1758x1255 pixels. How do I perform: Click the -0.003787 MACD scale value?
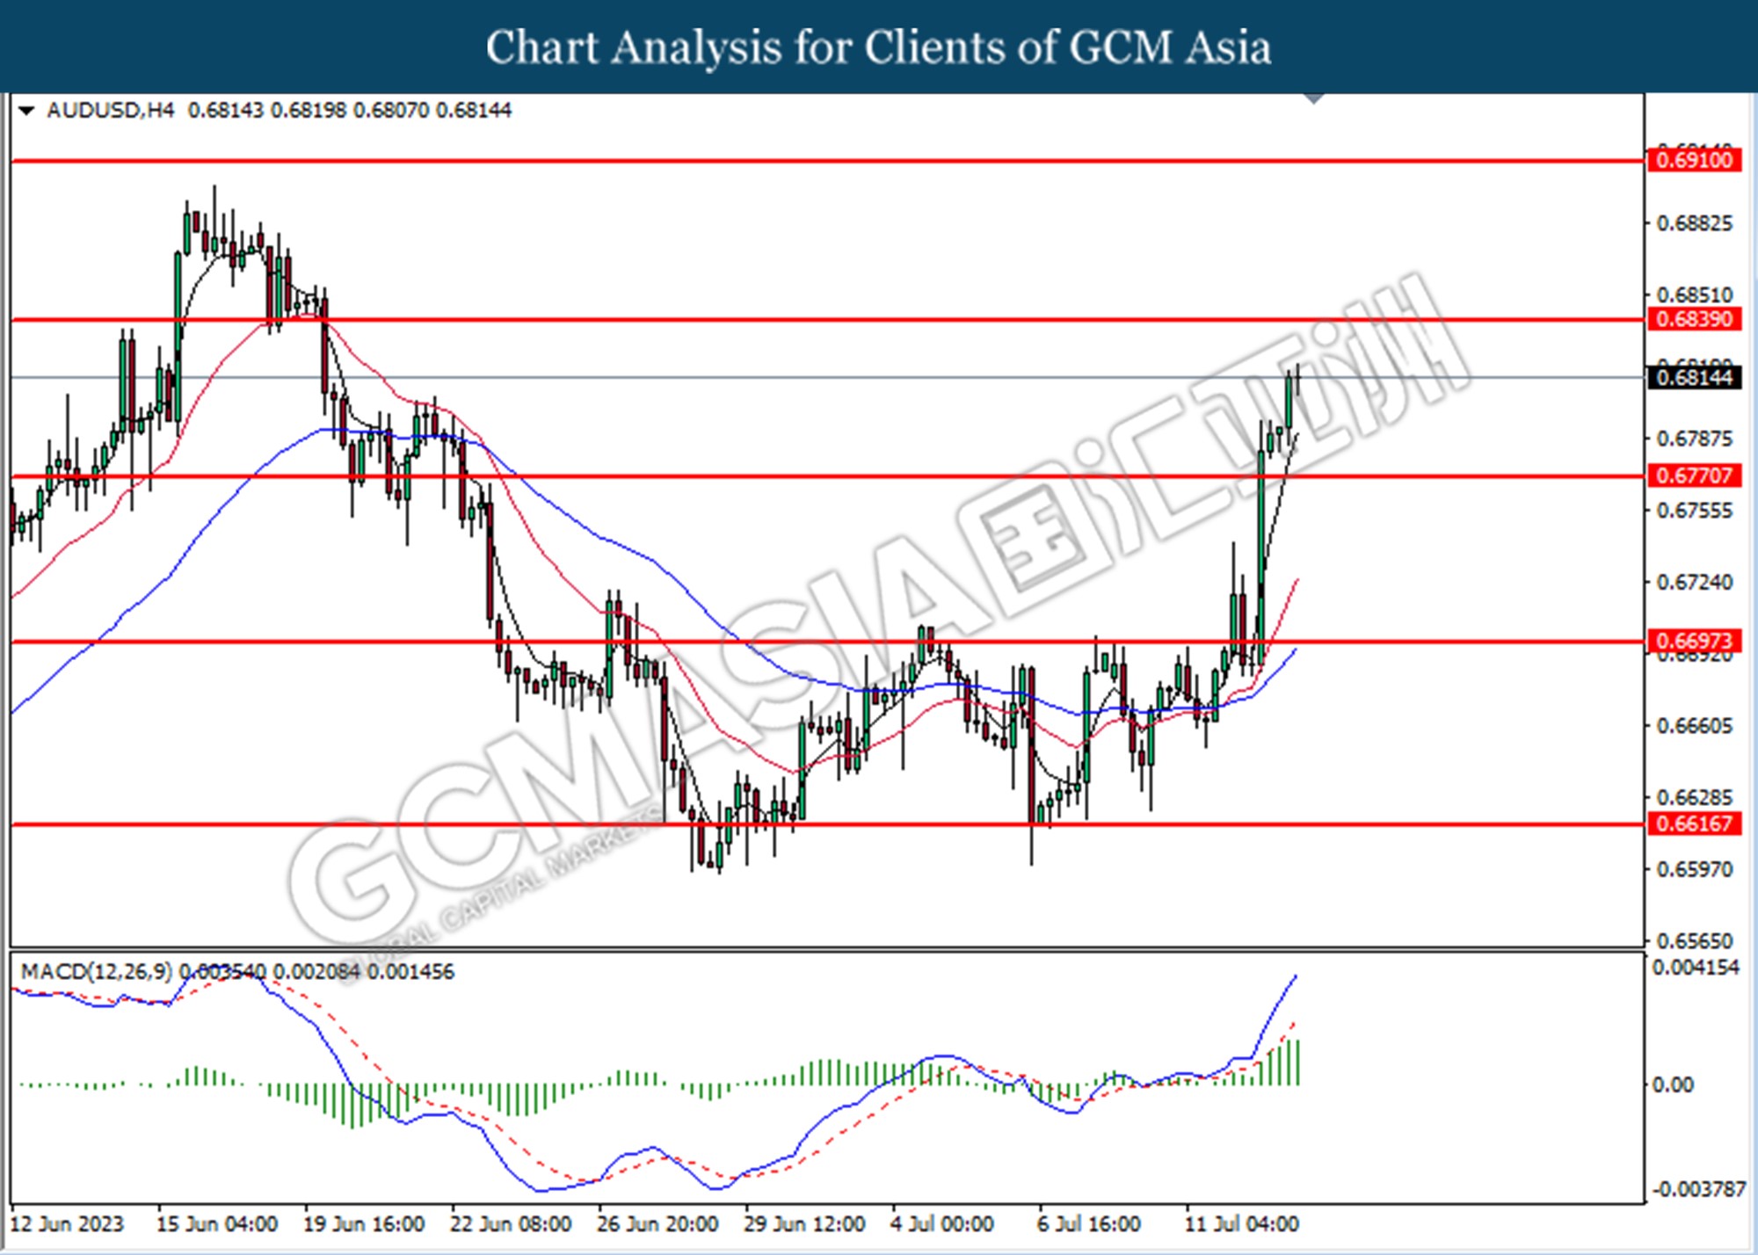coord(1698,1189)
